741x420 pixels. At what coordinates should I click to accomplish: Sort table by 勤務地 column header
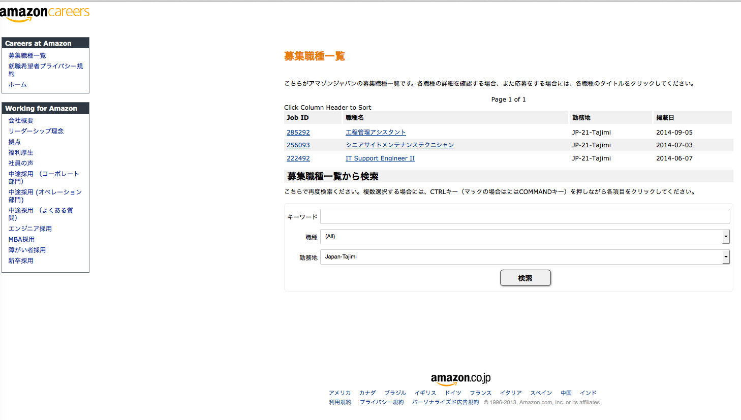point(581,117)
